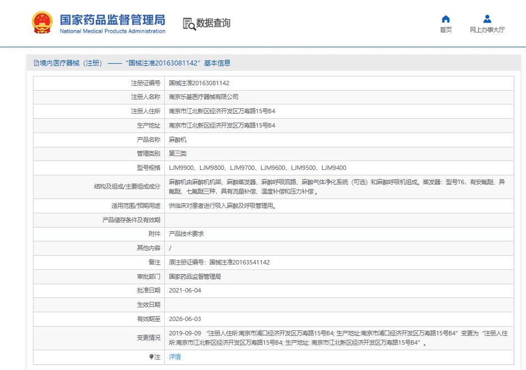
Task: Click the product name value 麻醉机
Action: pos(178,140)
